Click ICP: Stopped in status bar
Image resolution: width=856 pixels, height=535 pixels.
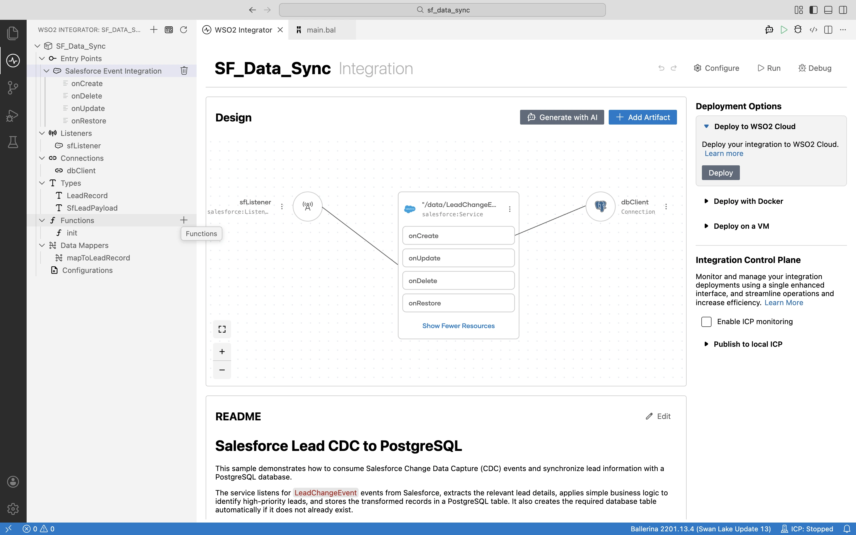807,529
